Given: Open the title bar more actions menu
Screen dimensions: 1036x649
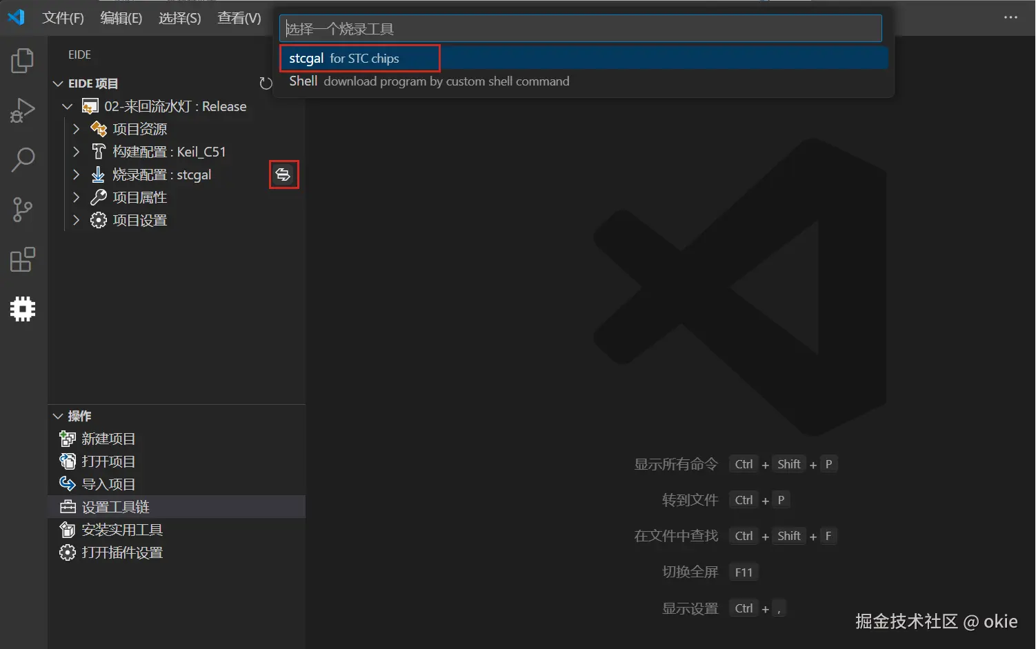Looking at the screenshot, I should coord(1010,17).
